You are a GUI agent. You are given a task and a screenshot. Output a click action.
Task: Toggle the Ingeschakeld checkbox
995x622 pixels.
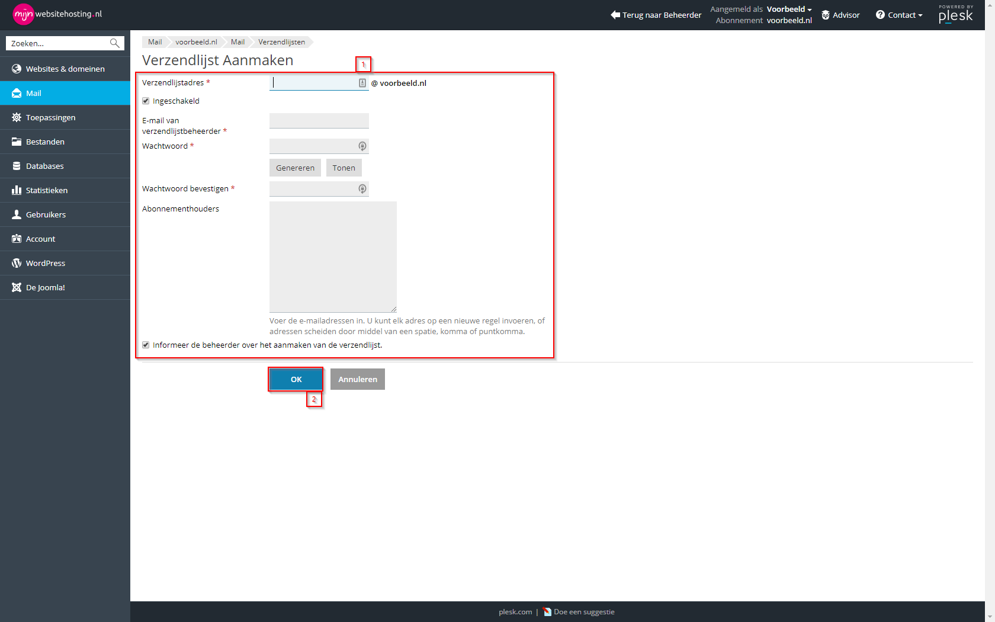146,101
